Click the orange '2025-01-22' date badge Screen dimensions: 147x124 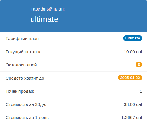(130, 77)
